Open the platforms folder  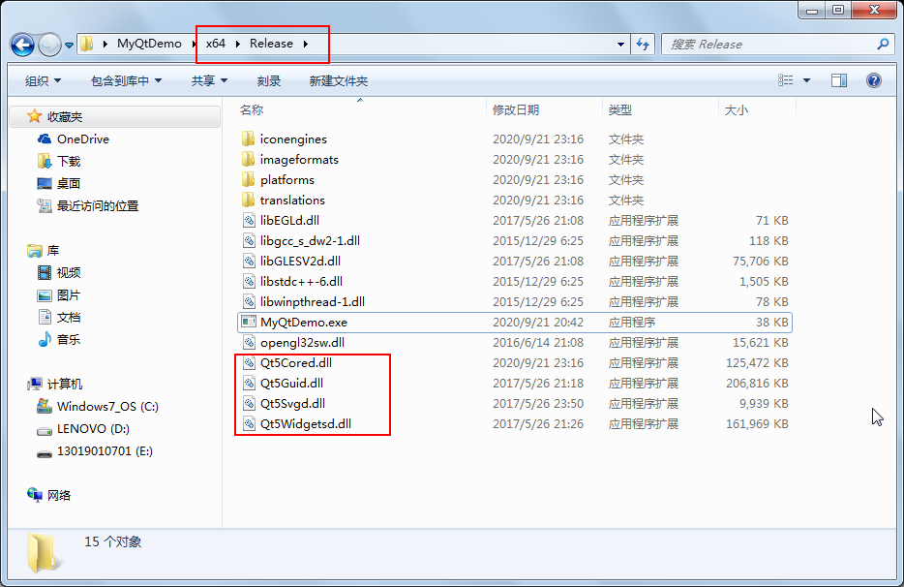coord(289,180)
